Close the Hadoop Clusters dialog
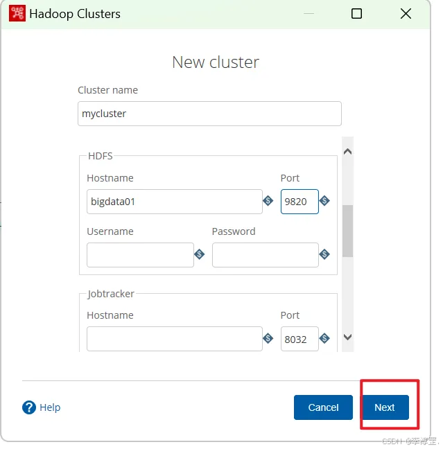Image resolution: width=443 pixels, height=449 pixels. coord(406,13)
